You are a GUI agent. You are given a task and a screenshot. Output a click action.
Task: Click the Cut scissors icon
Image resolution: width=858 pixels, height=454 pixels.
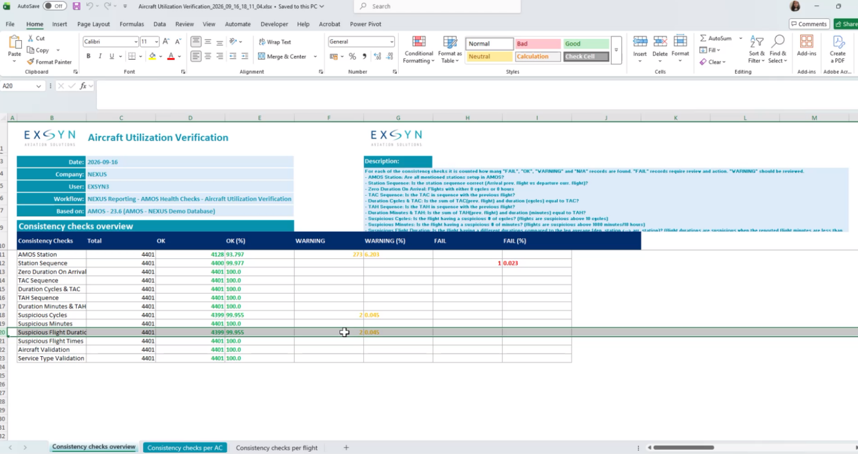pyautogui.click(x=30, y=38)
